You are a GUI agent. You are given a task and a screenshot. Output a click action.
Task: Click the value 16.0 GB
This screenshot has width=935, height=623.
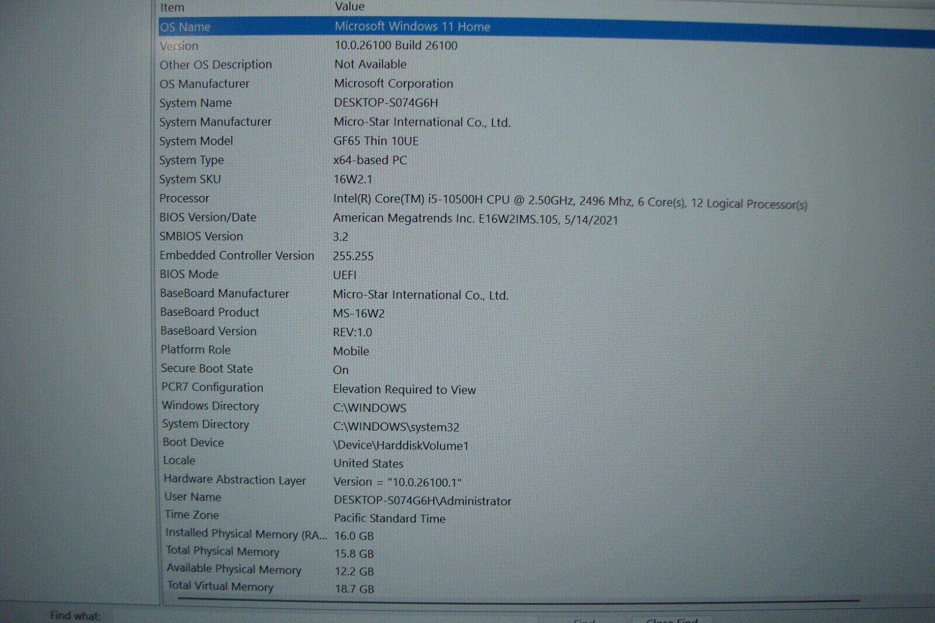[354, 535]
